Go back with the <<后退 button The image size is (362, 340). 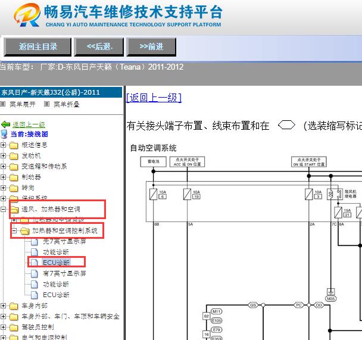[x=99, y=47]
